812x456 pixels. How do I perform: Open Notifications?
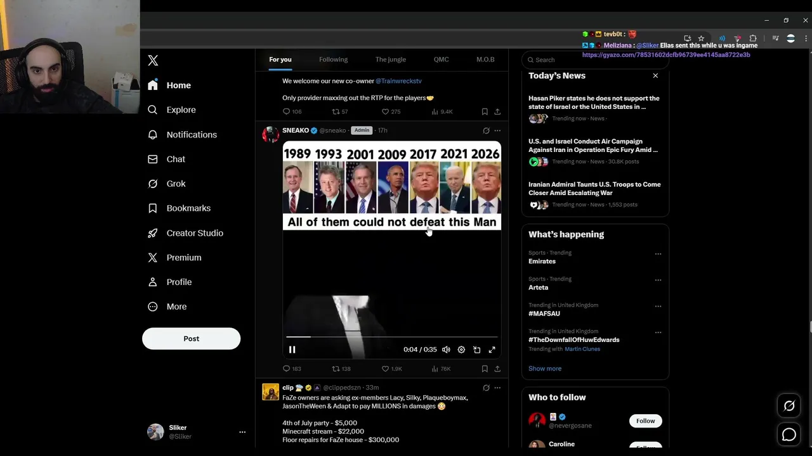(183, 134)
